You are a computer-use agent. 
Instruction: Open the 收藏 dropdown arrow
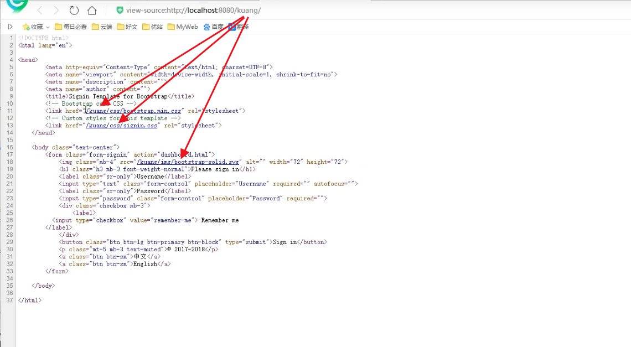pos(48,27)
